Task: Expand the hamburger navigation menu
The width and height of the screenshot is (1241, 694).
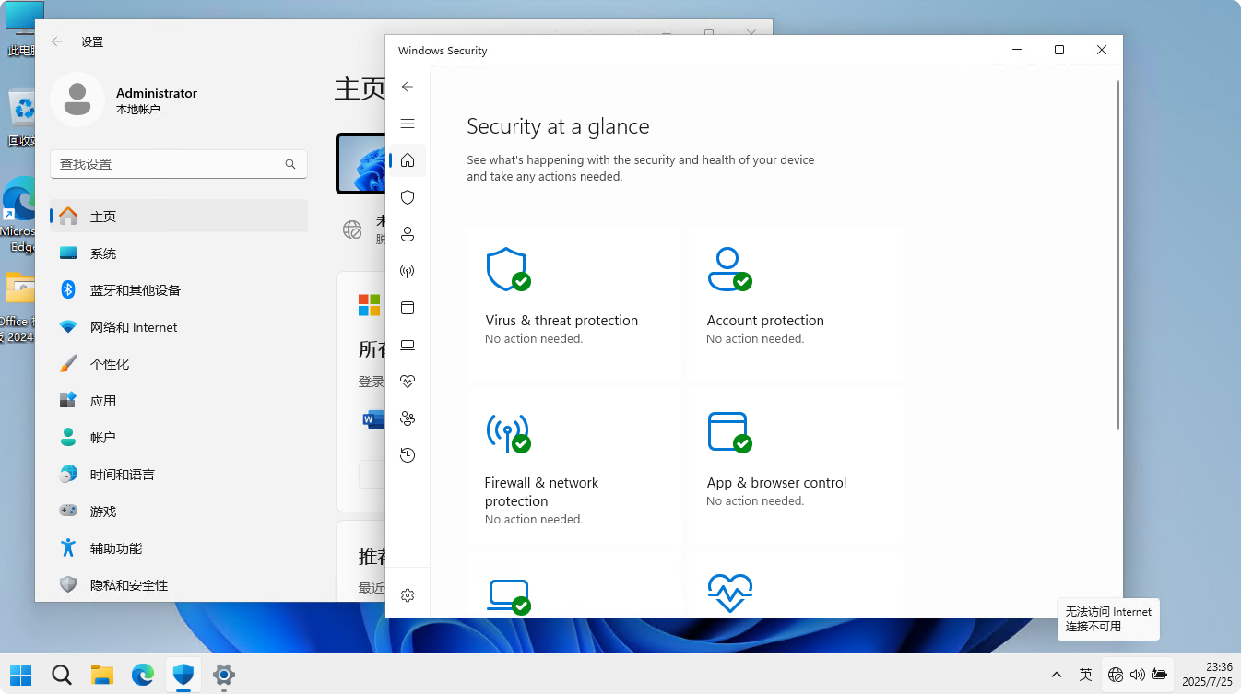Action: point(408,124)
